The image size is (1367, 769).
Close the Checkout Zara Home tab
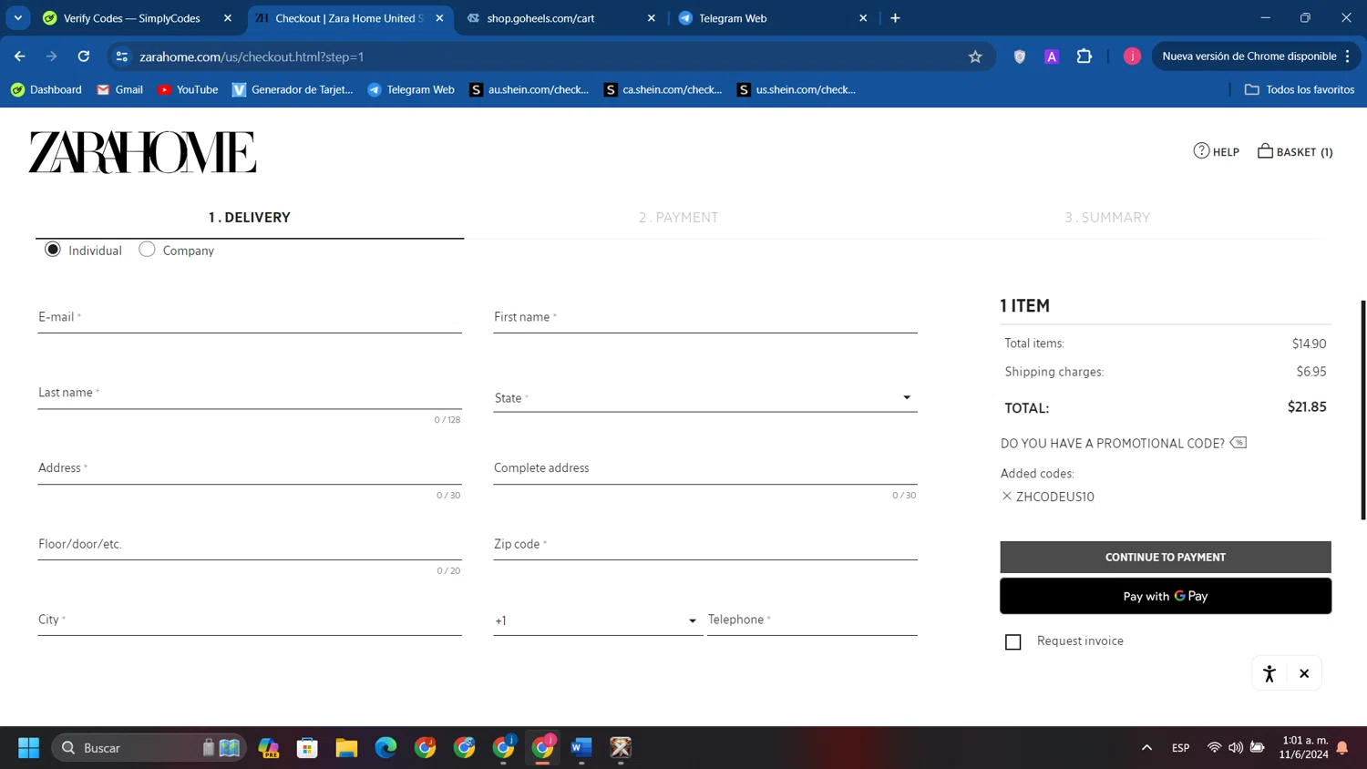439,18
